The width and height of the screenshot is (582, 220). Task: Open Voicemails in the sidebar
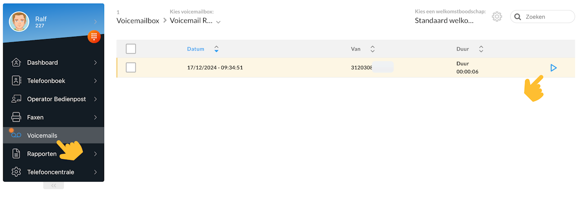[42, 135]
